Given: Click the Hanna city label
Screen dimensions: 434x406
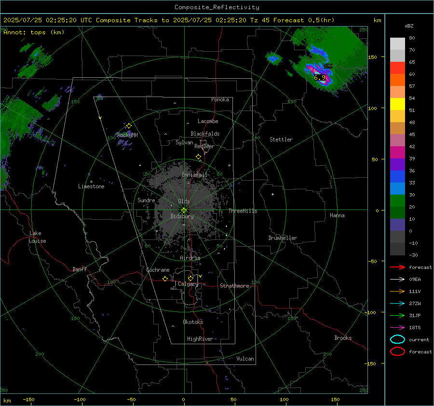Looking at the screenshot, I should (x=337, y=215).
